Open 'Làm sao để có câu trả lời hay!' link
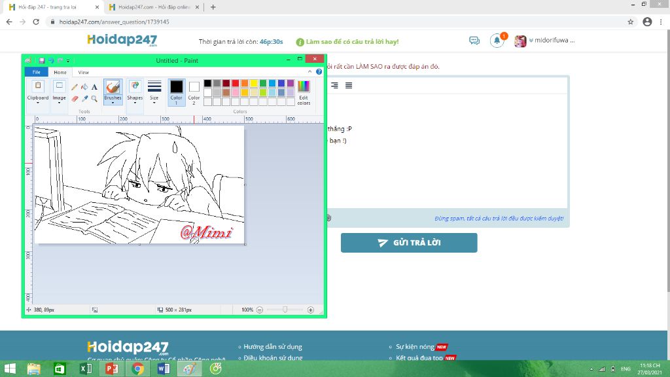 pos(352,41)
